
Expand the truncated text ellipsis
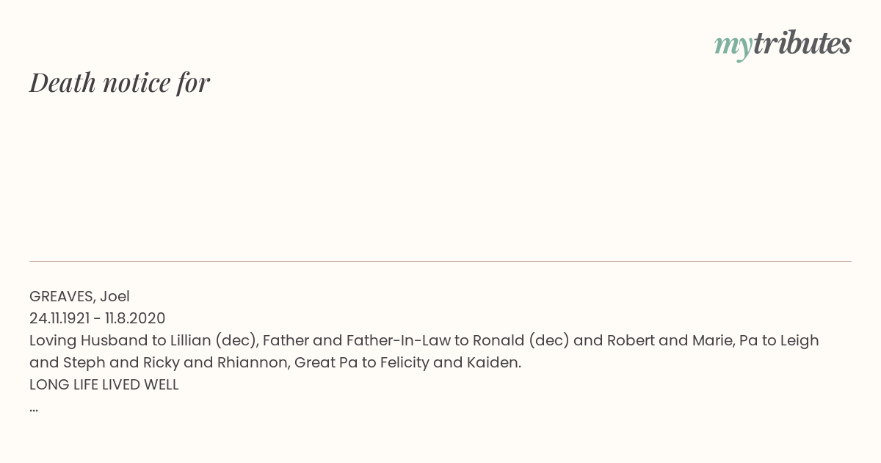click(x=34, y=409)
